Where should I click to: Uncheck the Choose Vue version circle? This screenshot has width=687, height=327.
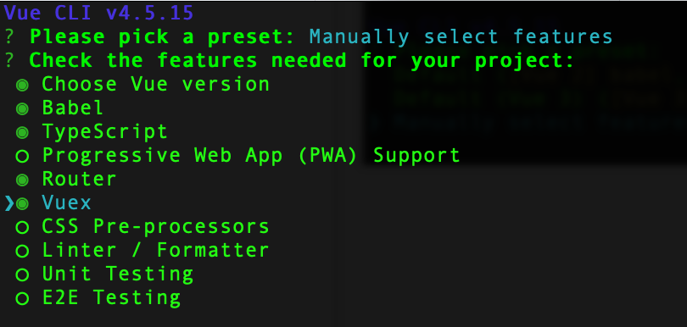[x=22, y=85]
